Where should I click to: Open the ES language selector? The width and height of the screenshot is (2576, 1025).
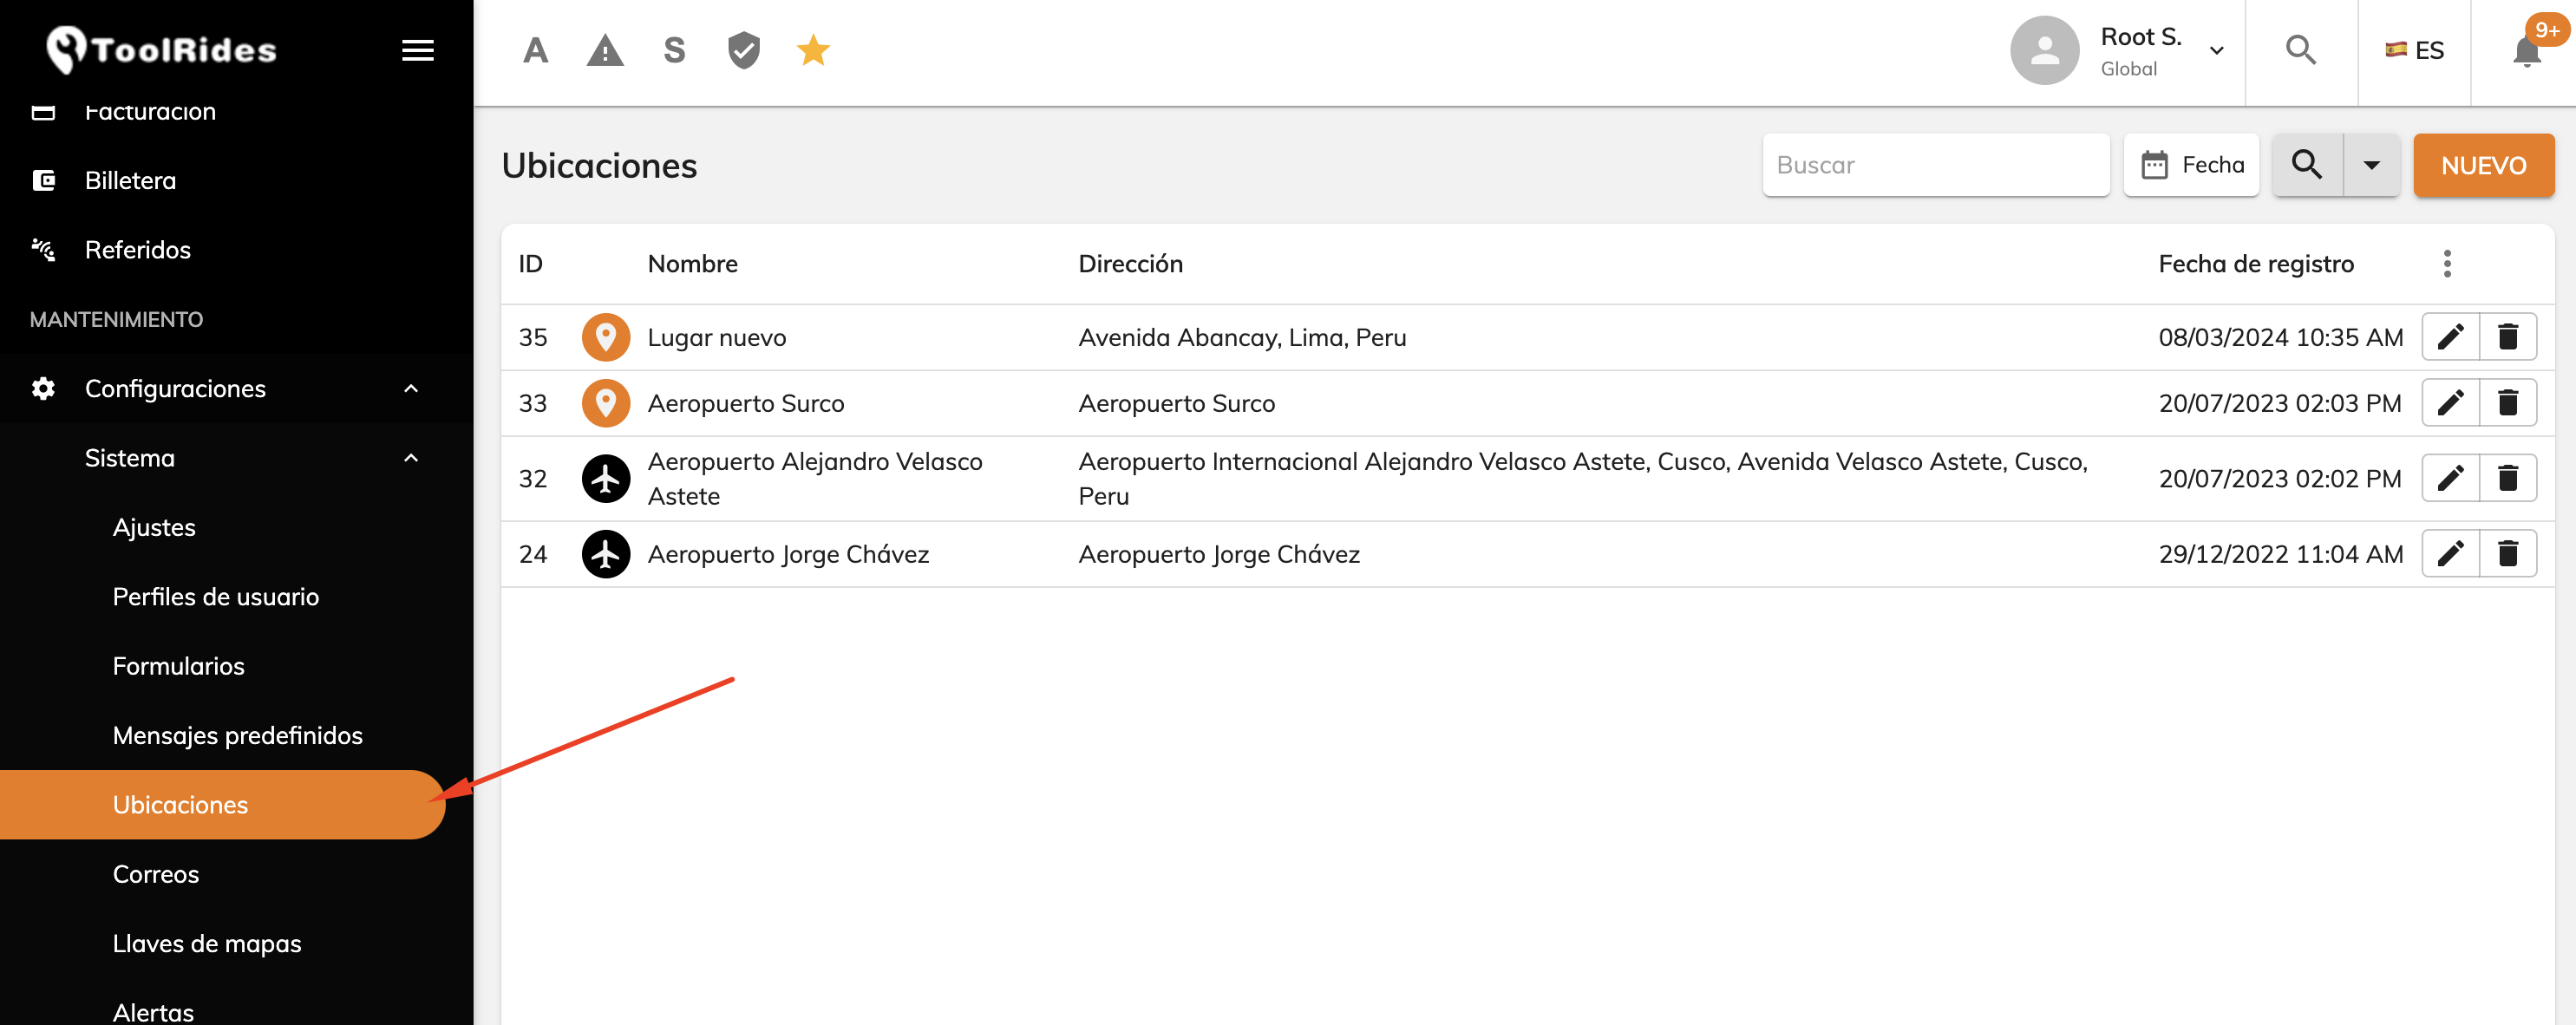2414,50
